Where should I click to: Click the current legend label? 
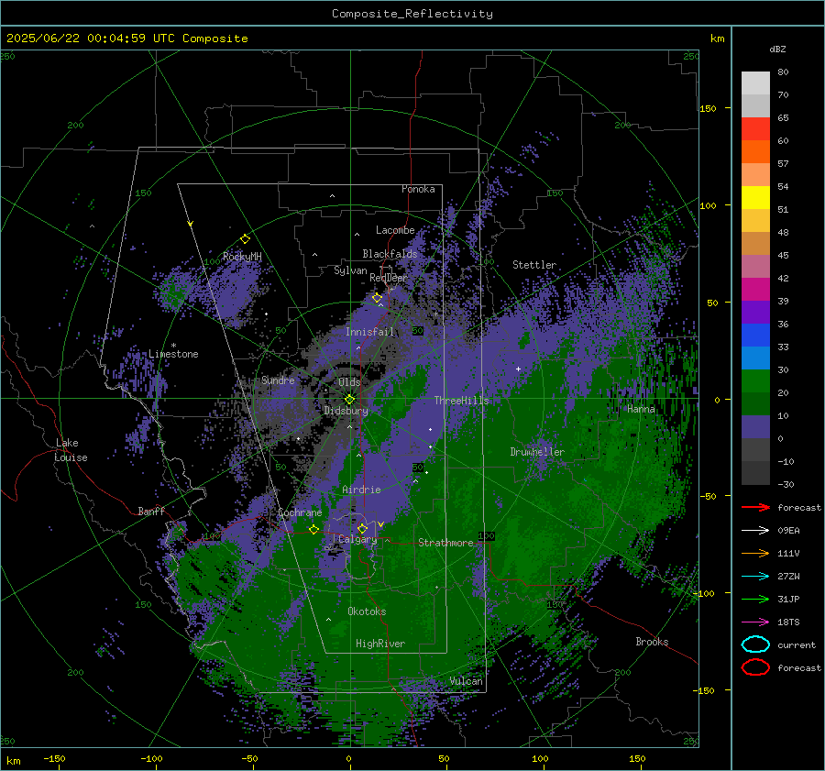pyautogui.click(x=797, y=645)
